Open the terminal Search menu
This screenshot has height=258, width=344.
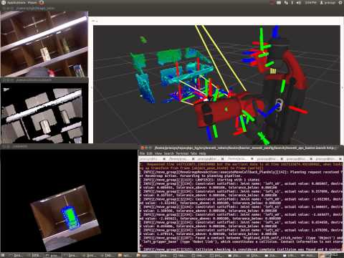(168, 153)
